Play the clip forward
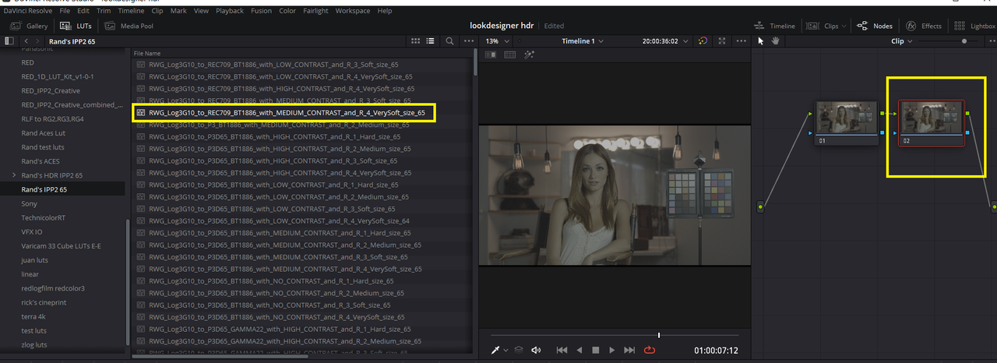This screenshot has height=363, width=997. coord(612,351)
